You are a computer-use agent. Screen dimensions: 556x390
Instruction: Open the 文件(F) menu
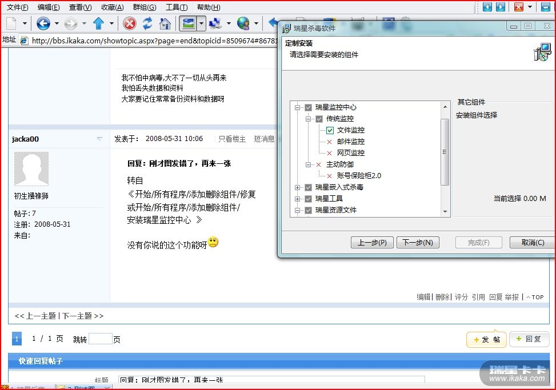pyautogui.click(x=17, y=7)
